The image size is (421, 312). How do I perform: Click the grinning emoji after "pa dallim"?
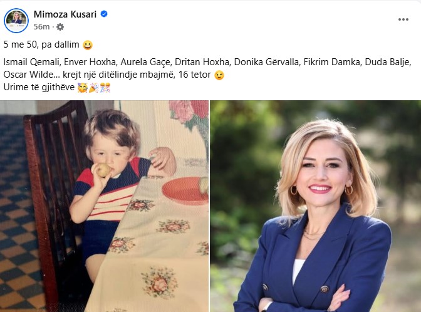(x=88, y=45)
